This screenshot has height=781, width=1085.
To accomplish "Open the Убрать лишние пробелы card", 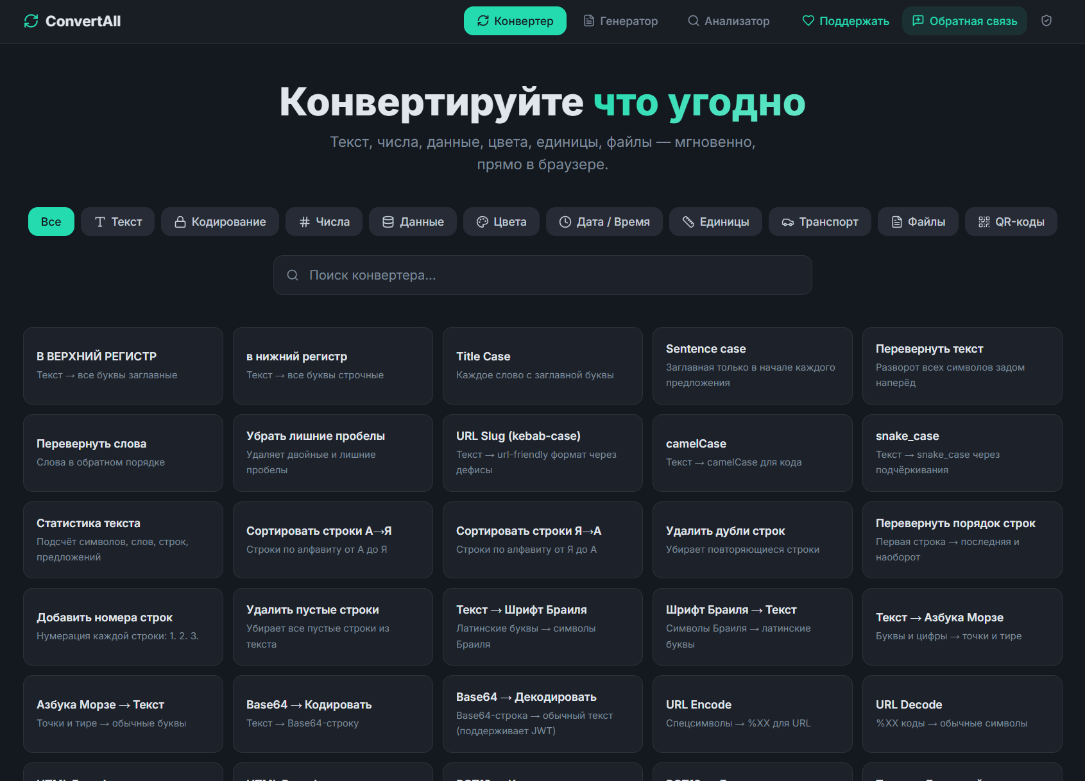I will coord(333,453).
